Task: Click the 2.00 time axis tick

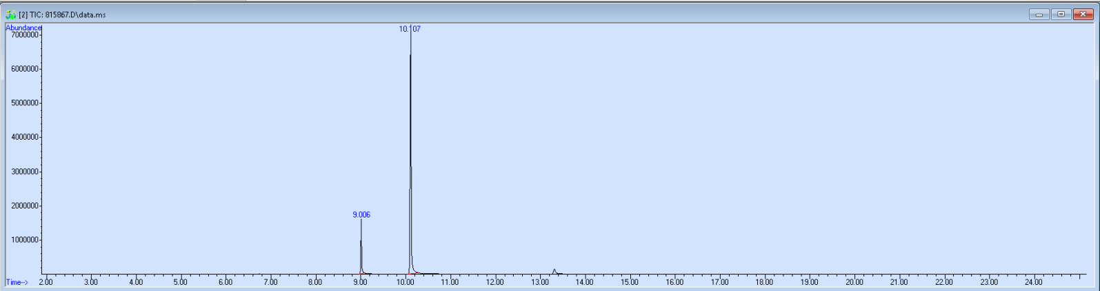Action: 46,282
